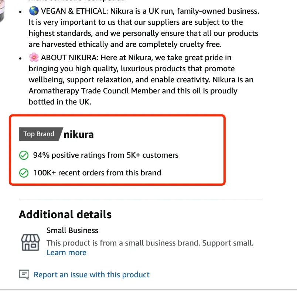297x291 pixels.
Task: Click the pink flower emoji beside ABOUT NIKURA
Action: click(34, 58)
